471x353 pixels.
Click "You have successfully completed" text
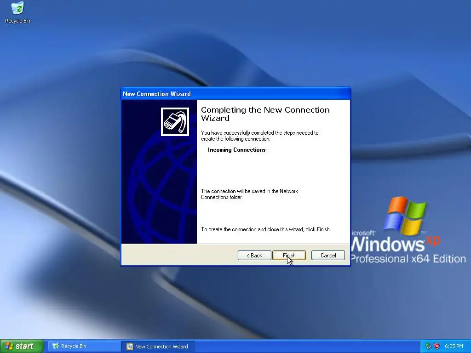[260, 136]
